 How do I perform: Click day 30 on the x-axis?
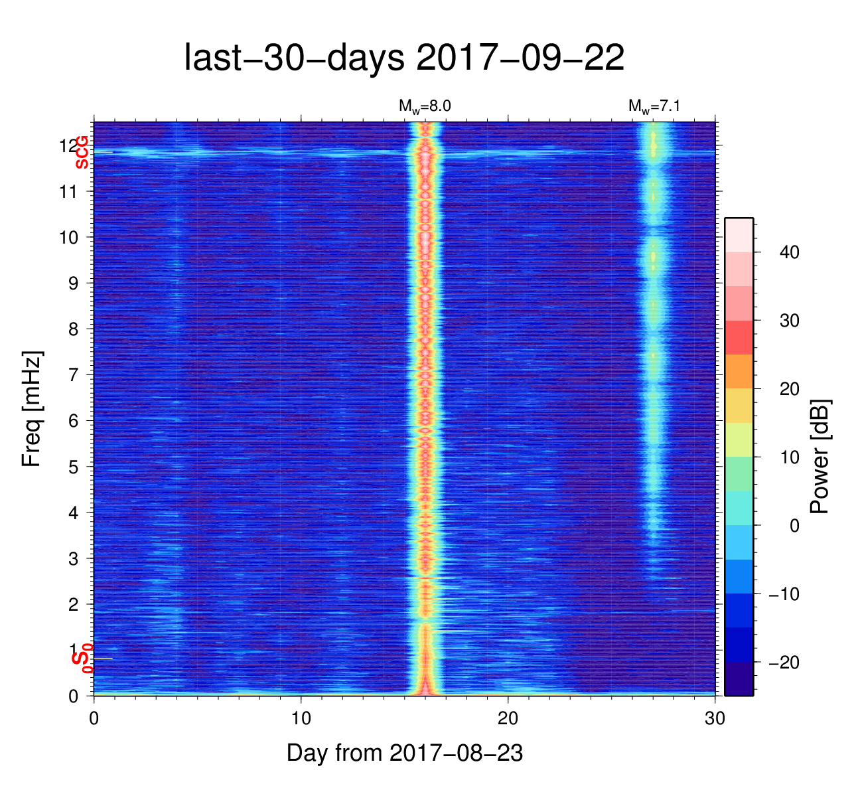pos(715,719)
